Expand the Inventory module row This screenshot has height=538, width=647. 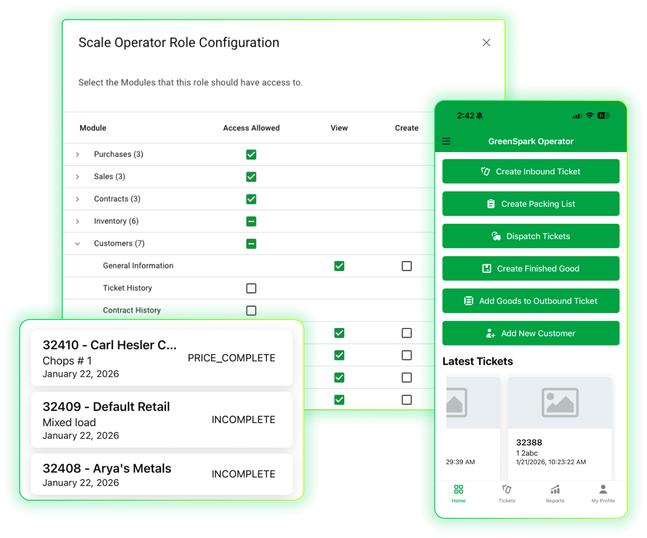click(78, 221)
